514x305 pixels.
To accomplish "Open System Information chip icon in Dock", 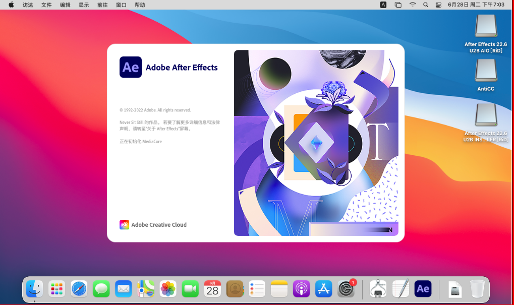I will [378, 289].
